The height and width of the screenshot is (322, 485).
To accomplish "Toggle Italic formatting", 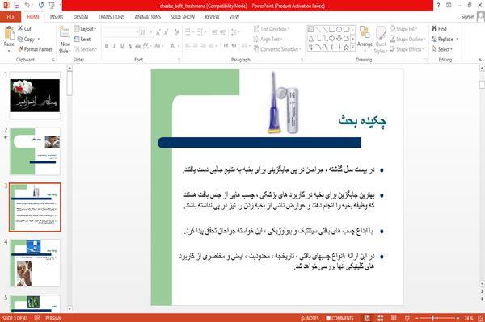I will coord(114,46).
